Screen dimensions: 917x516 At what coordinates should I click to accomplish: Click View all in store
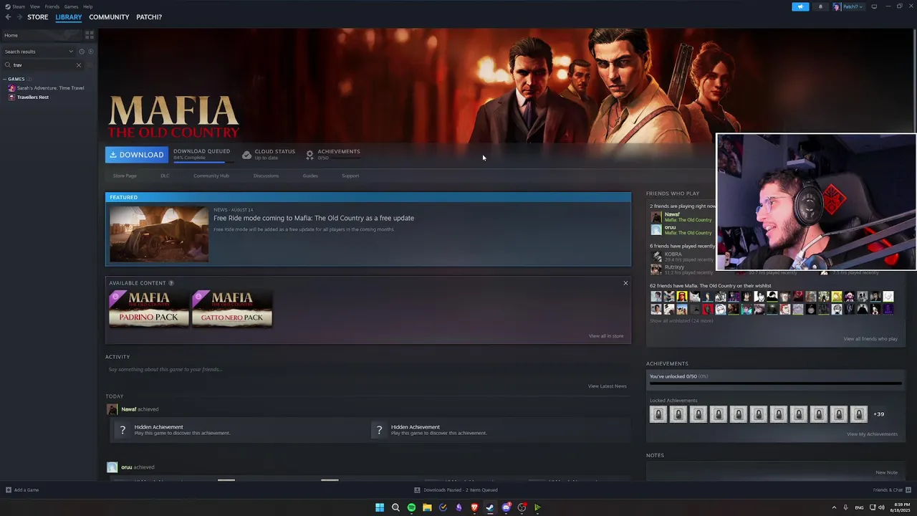coord(606,336)
